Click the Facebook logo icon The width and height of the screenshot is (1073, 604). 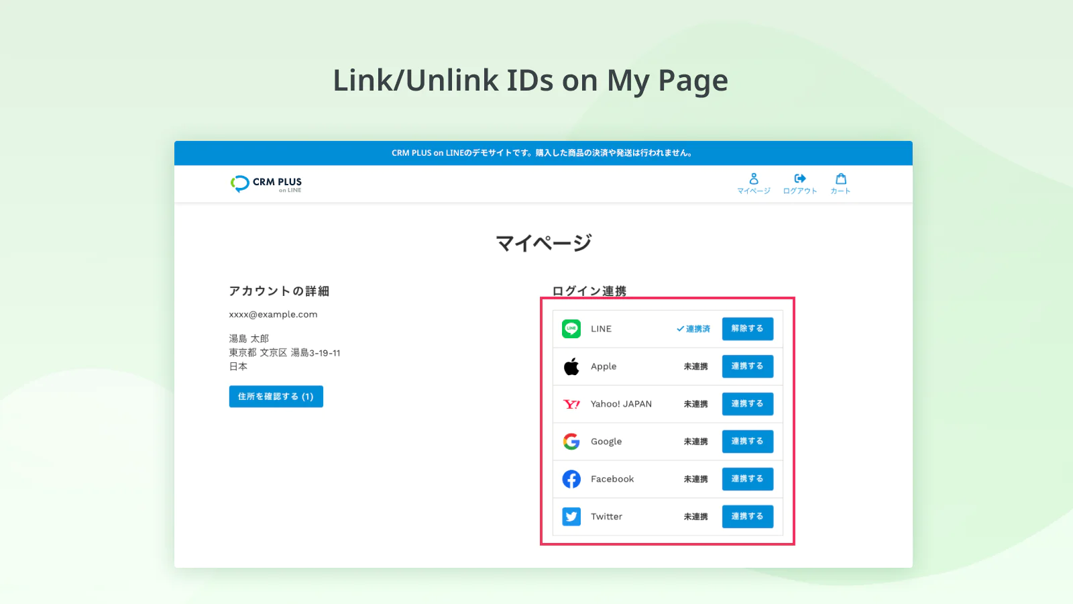click(571, 479)
